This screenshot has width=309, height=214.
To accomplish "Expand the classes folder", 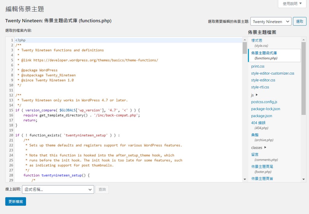I will pos(256,148).
